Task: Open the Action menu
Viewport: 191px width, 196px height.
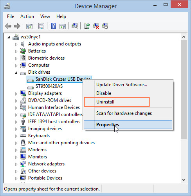Action: point(27,16)
